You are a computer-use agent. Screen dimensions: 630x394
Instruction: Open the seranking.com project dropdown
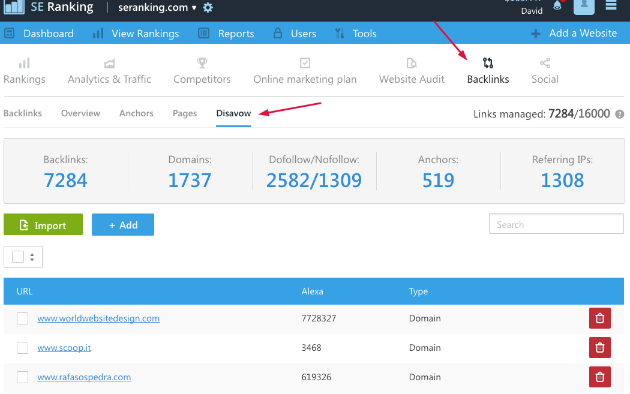point(157,8)
